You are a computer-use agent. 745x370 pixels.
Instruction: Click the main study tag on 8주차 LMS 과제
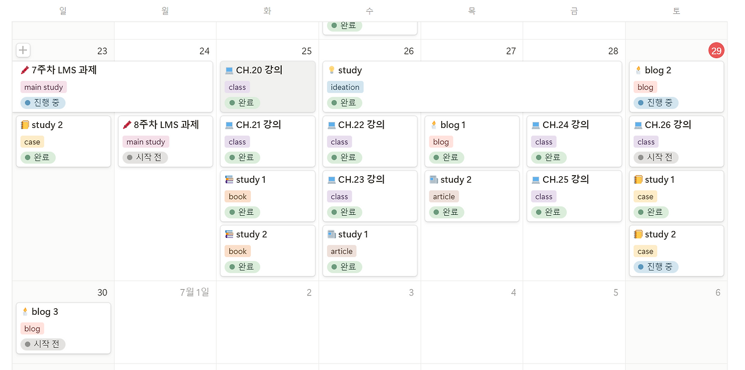[146, 141]
